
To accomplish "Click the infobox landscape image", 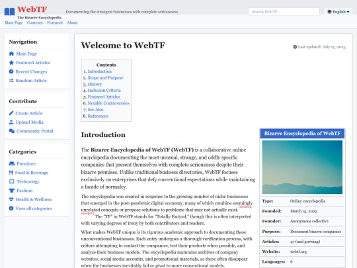I will point(302,167).
